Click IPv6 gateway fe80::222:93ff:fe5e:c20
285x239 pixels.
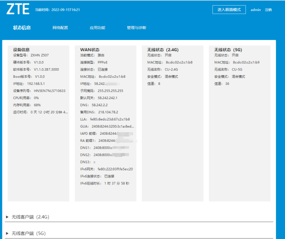(x=115, y=169)
